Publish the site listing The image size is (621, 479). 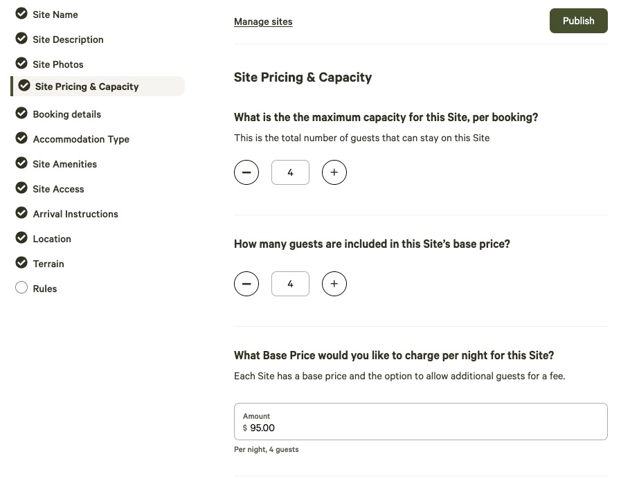[x=578, y=21]
